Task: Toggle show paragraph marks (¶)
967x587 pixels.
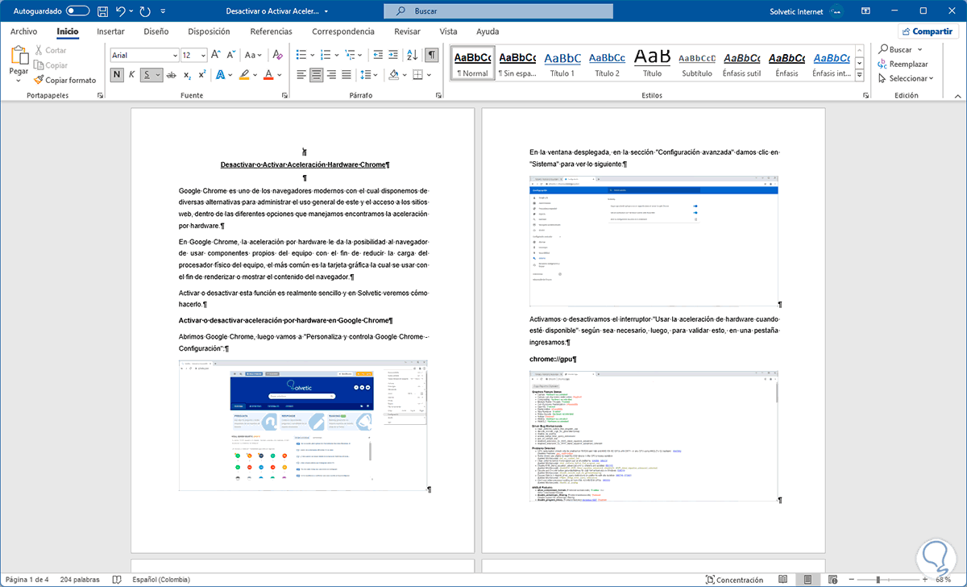Action: [x=432, y=55]
